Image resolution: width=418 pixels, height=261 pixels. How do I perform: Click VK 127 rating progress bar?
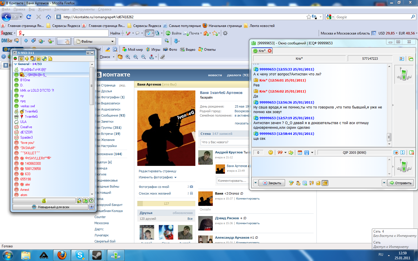click(166, 204)
